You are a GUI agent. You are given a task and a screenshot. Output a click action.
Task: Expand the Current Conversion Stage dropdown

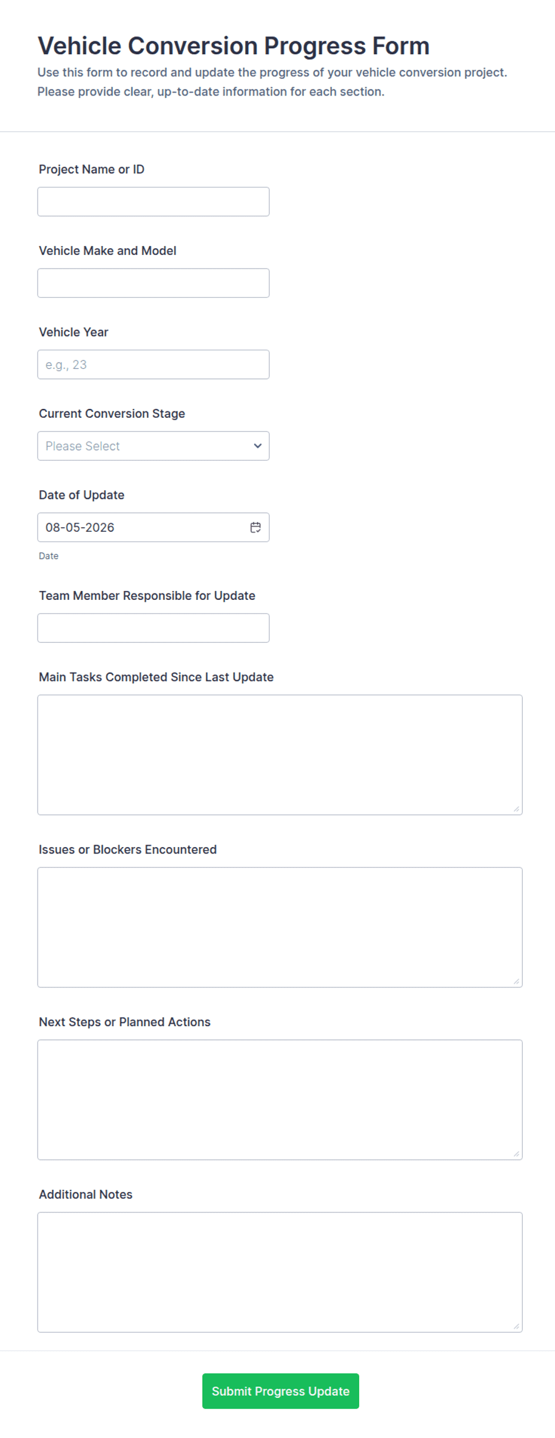pos(153,446)
